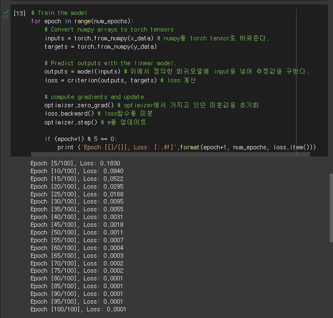Click output line 'Epoch [55/100], Loss: 0.0007'

pyautogui.click(x=77, y=240)
